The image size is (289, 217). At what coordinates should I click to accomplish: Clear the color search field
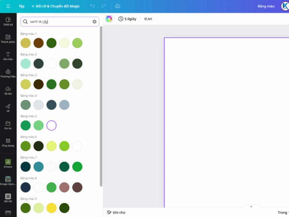click(94, 22)
